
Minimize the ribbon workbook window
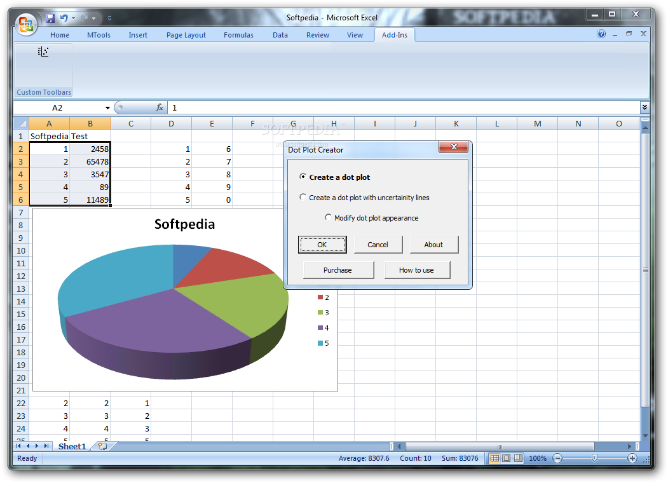(615, 35)
